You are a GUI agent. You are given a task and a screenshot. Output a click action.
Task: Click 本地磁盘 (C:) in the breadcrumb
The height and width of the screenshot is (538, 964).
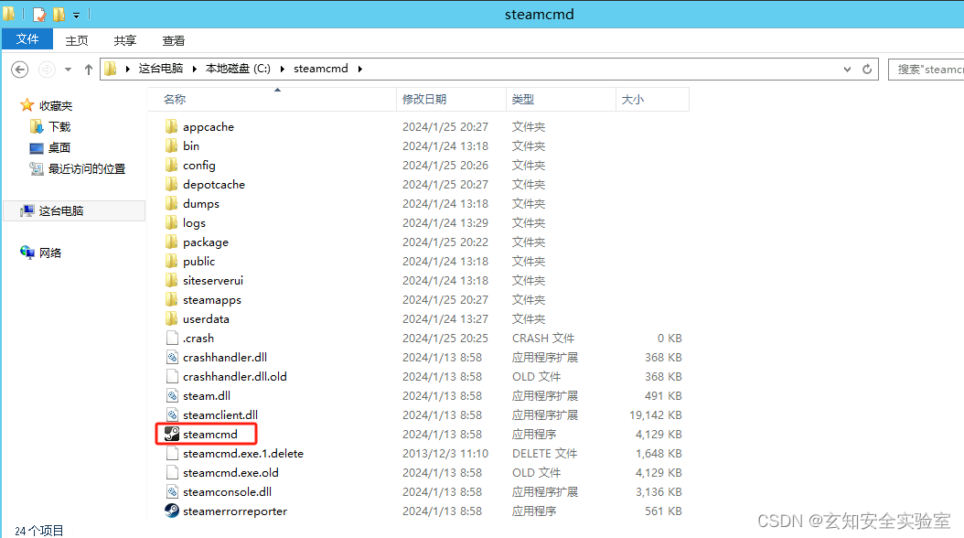pyautogui.click(x=238, y=69)
